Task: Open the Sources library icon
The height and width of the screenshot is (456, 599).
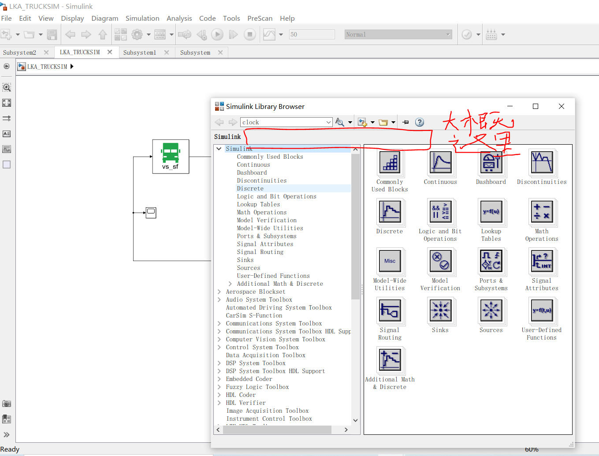Action: (491, 311)
